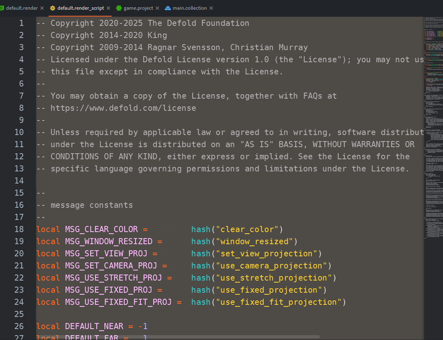Close the default.render_script tab
Screen dimensions: 443x340
click(x=108, y=8)
